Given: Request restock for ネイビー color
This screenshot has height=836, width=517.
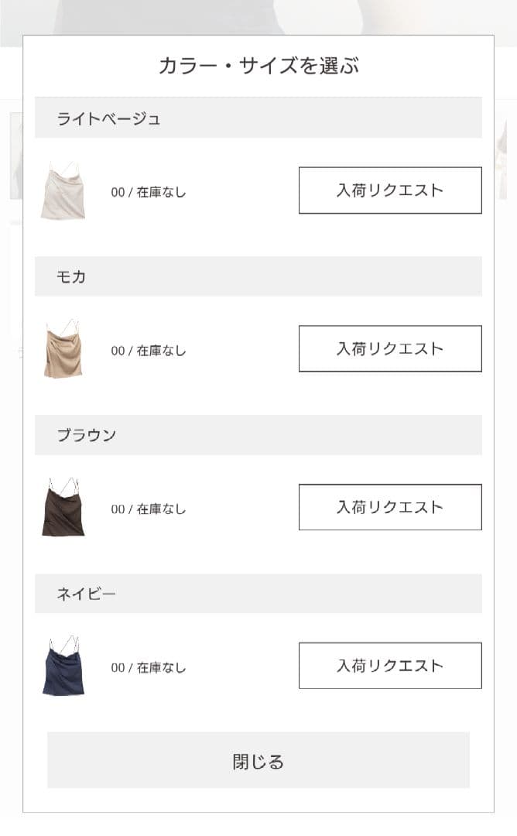Looking at the screenshot, I should [389, 666].
